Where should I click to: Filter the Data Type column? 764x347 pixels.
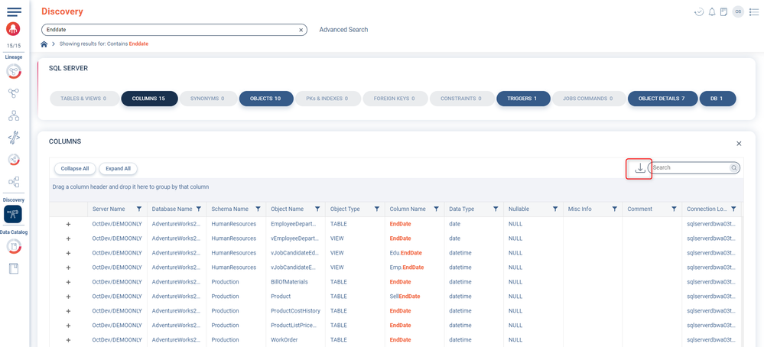click(496, 209)
